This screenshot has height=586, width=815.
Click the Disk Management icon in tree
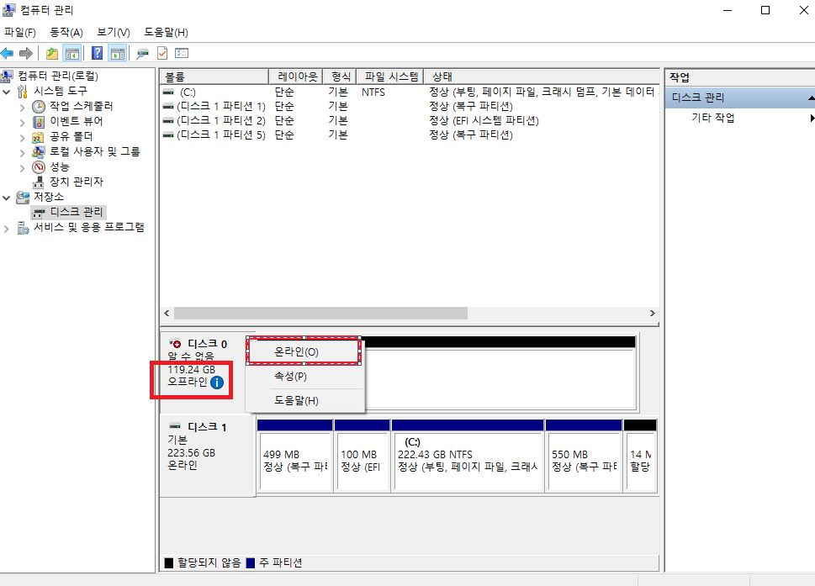[39, 213]
